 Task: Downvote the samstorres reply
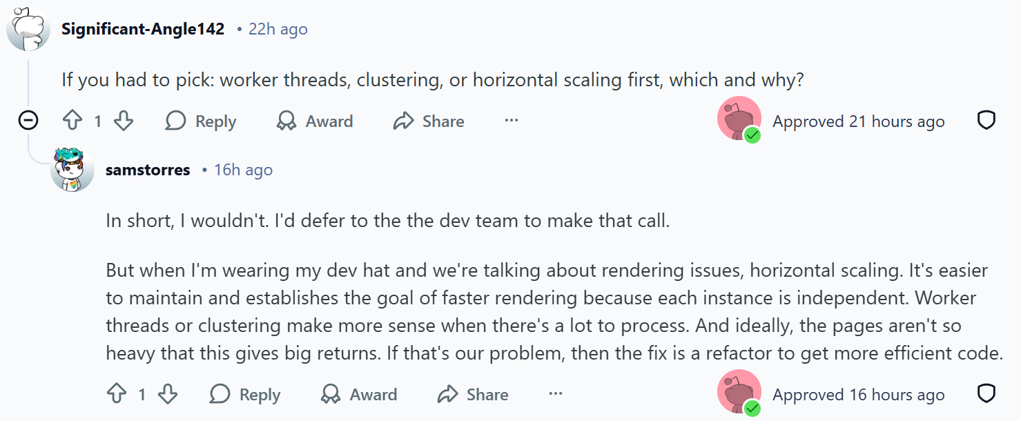(x=168, y=395)
